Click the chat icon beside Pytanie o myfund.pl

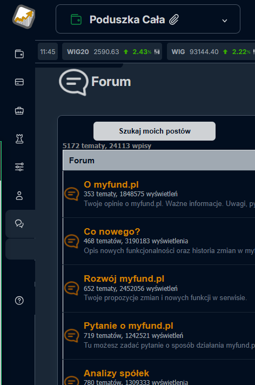(x=72, y=336)
